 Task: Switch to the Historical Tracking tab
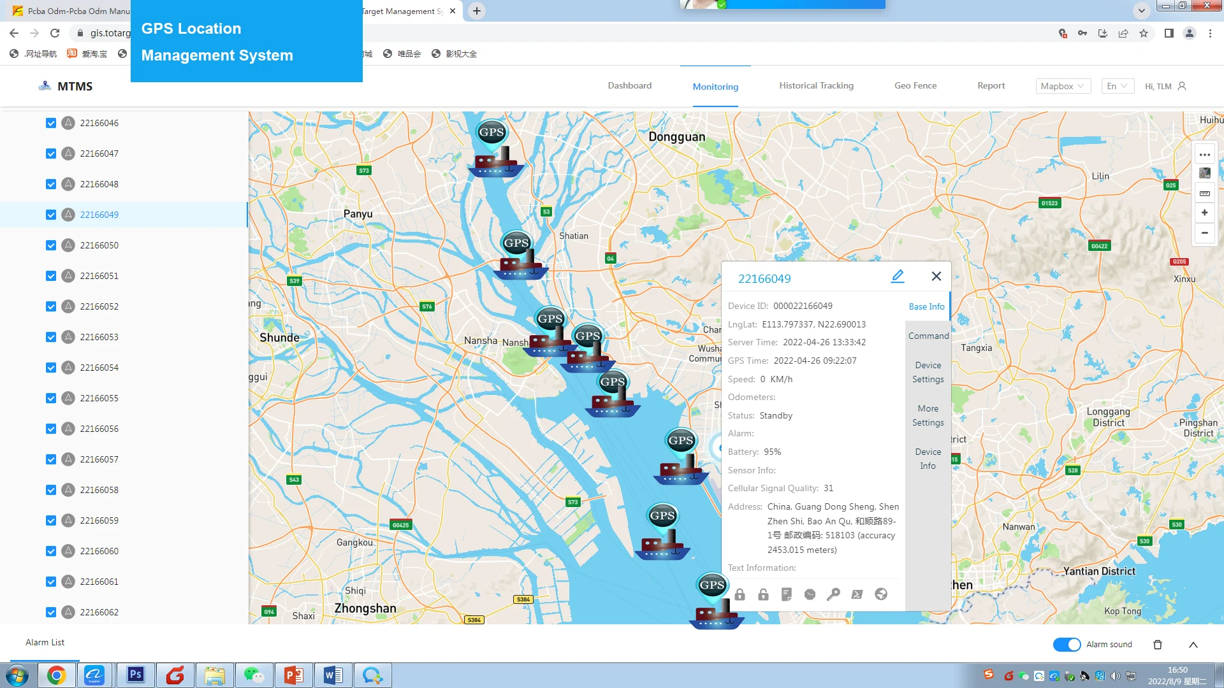click(816, 85)
